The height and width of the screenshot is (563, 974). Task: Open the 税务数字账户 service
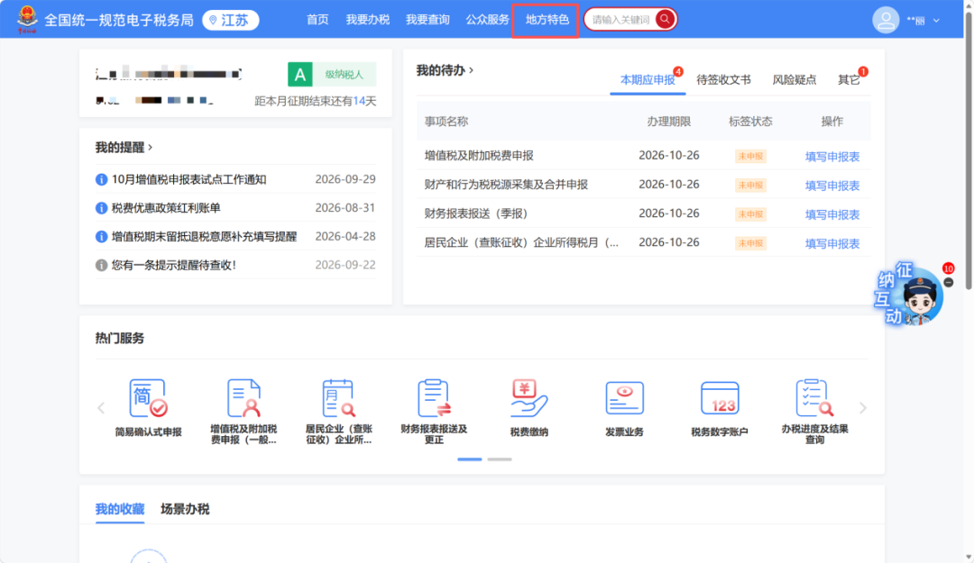point(720,408)
